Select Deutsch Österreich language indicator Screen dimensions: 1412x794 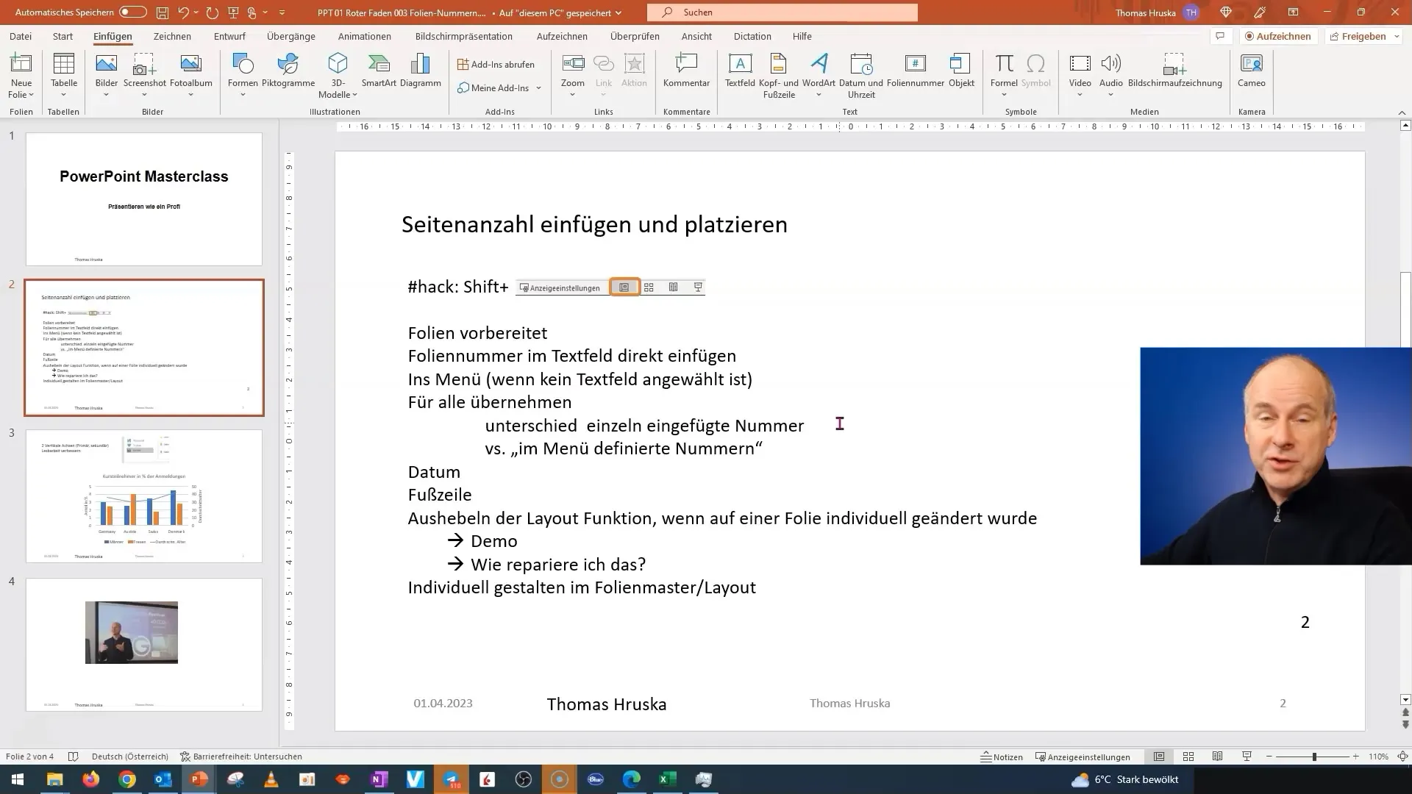(129, 757)
